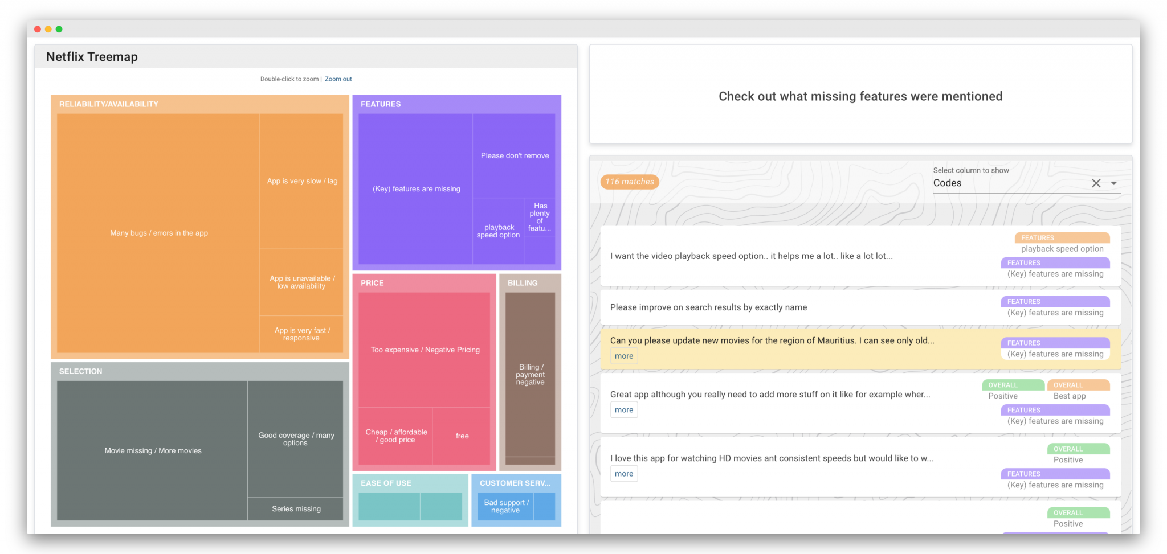Image resolution: width=1167 pixels, height=554 pixels.
Task: Expand the "Great app" review via more
Action: coord(624,409)
